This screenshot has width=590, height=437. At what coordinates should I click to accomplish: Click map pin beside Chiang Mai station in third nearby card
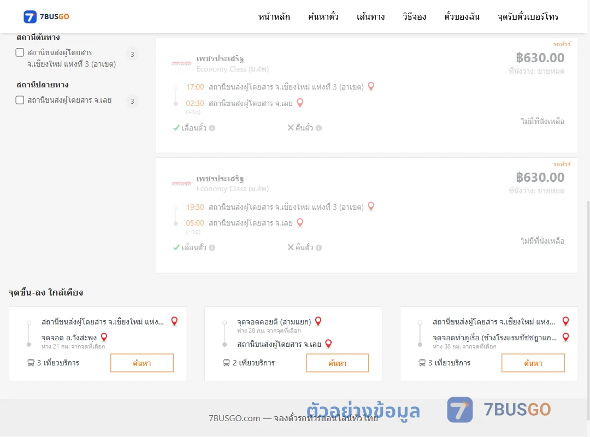point(565,321)
